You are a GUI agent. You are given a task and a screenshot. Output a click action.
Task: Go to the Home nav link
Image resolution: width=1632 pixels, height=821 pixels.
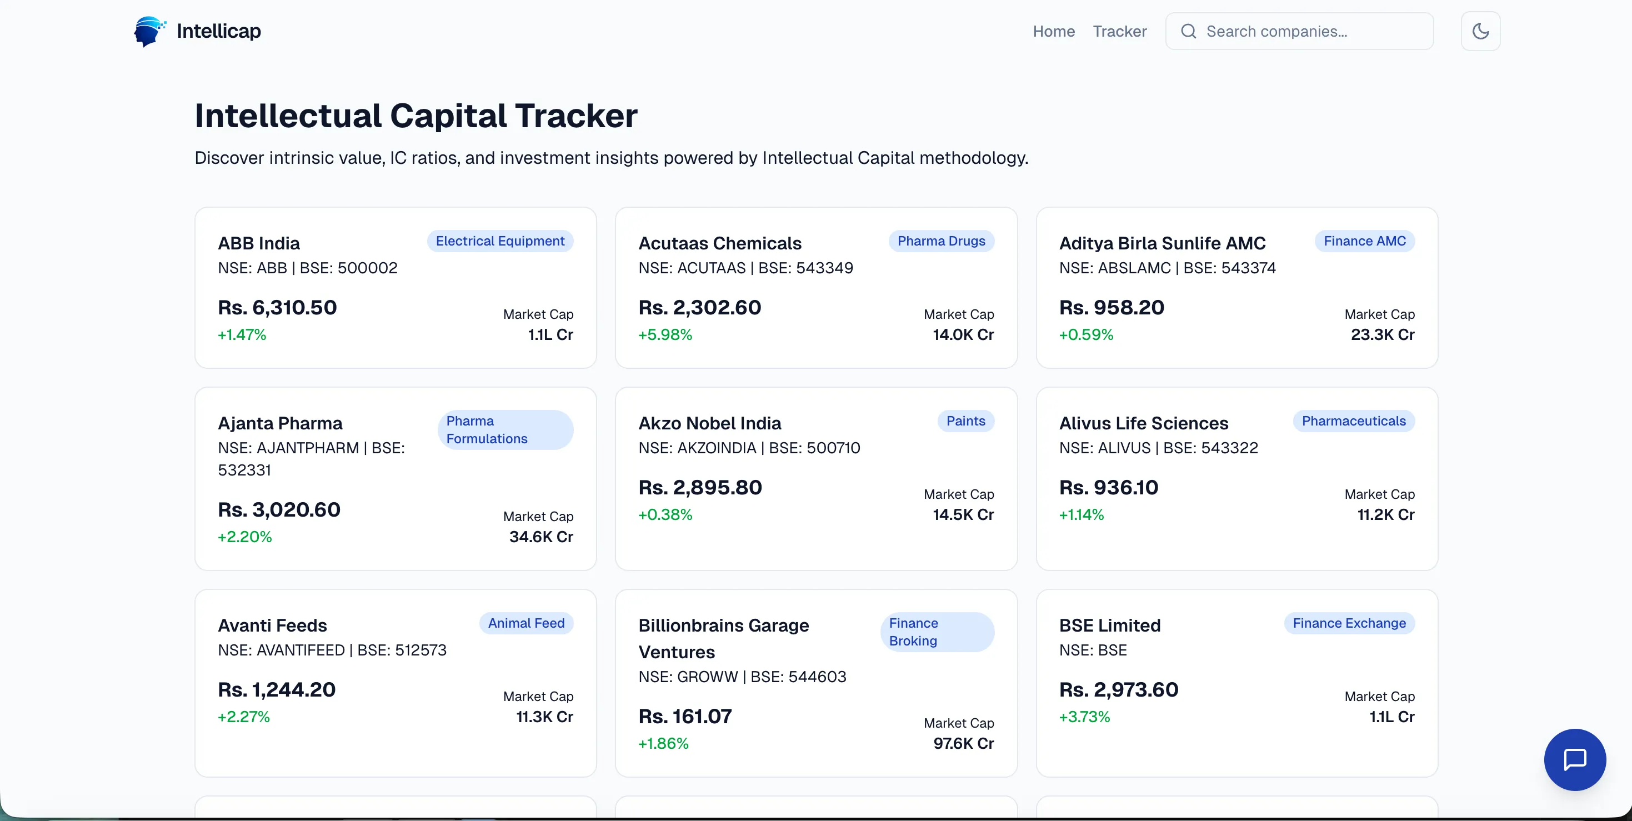pyautogui.click(x=1054, y=31)
